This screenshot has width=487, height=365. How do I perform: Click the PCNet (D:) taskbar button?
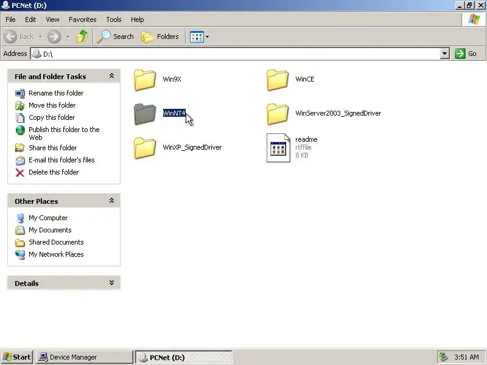click(x=184, y=357)
